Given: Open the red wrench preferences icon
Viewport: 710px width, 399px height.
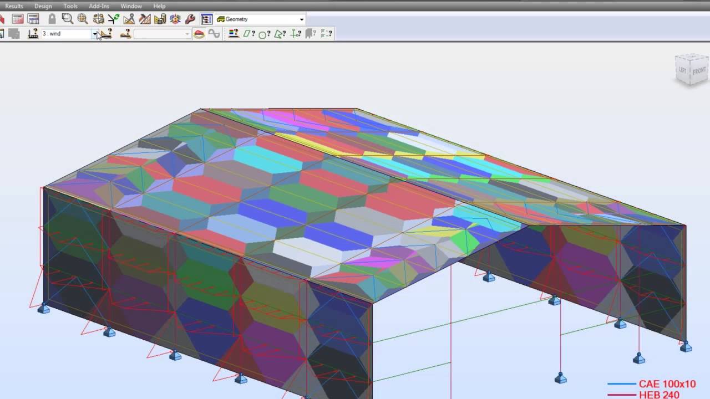Looking at the screenshot, I should point(190,19).
